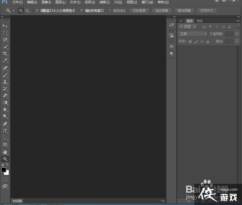Select the Gradient tool
The image size is (242, 205).
coord(5,102)
